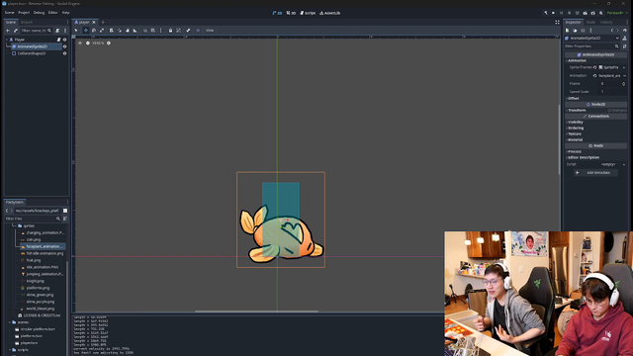Switch to the Import dock tab
This screenshot has width=633, height=356.
click(27, 22)
